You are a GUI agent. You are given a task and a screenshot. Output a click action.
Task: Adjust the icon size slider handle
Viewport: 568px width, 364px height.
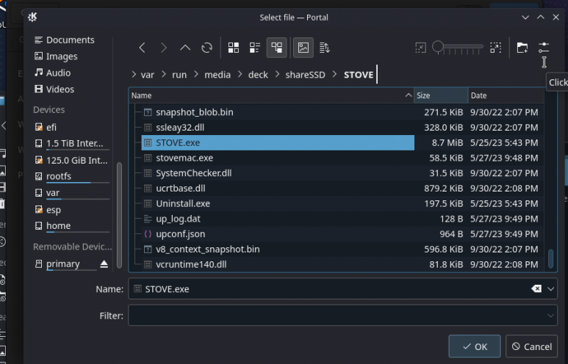pyautogui.click(x=438, y=46)
